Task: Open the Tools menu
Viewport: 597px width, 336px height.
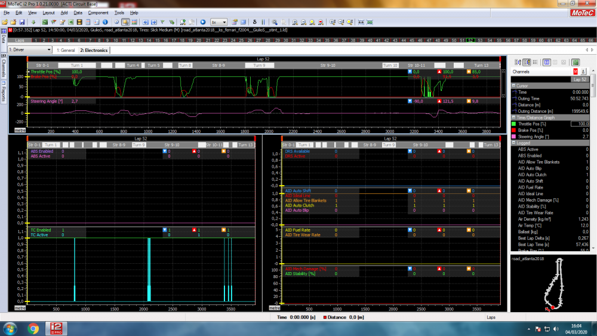Action: [119, 13]
